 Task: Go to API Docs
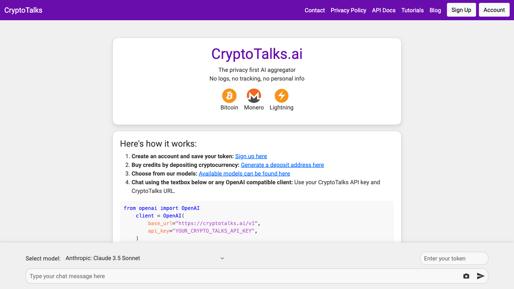(x=384, y=10)
